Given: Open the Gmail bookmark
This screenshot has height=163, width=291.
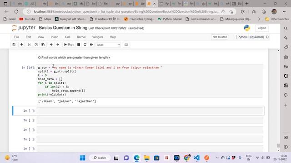Looking at the screenshot, I should tap(10, 19).
